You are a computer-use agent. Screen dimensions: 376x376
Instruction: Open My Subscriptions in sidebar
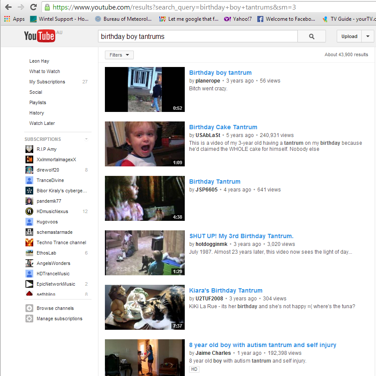point(47,82)
